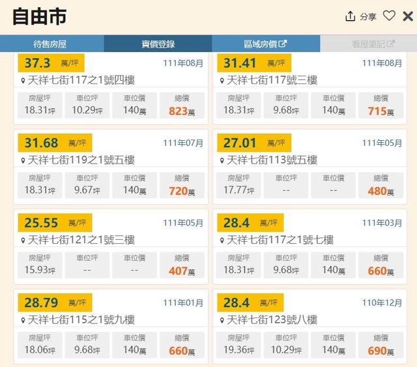This screenshot has height=367, width=417.
Task: Click the share upload icon
Action: tap(351, 16)
